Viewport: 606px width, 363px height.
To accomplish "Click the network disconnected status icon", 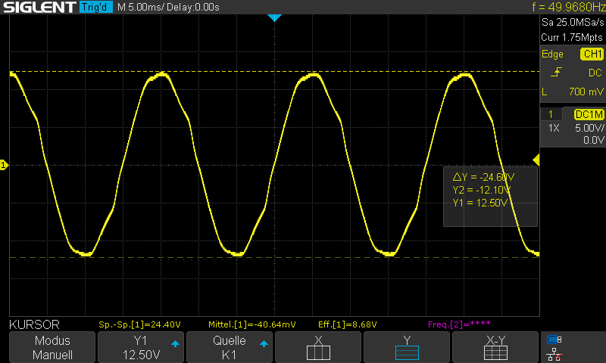I will 554,354.
